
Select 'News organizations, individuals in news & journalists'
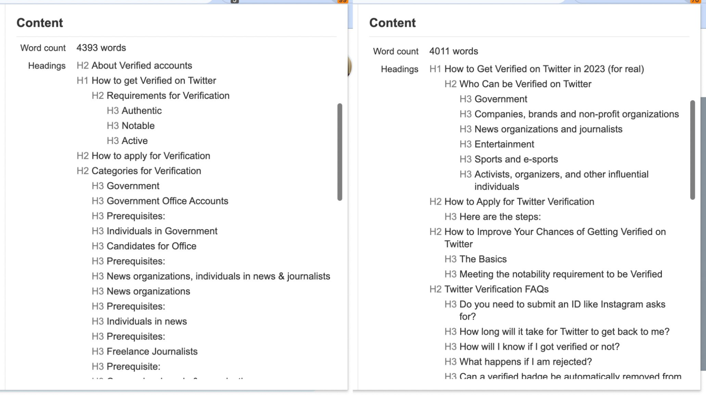[218, 276]
